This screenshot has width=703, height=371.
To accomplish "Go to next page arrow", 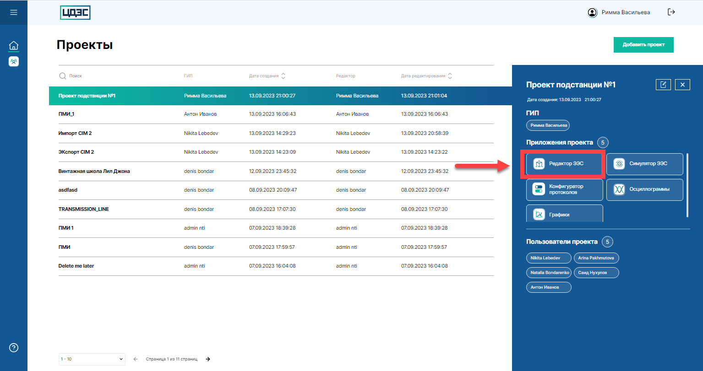I will 208,359.
